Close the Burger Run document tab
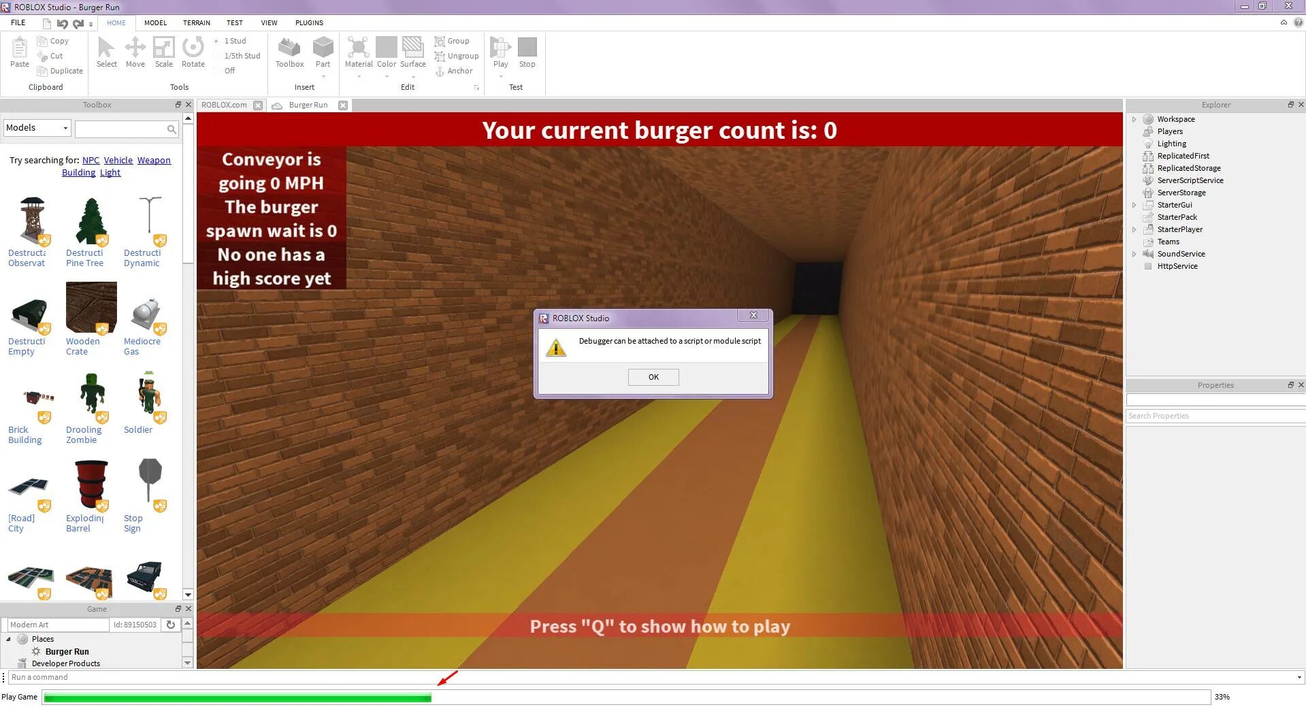Viewport: 1306px width, 707px height. pos(343,105)
